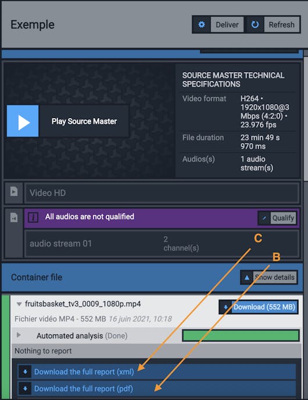Click the green Automated analysis progress bar
This screenshot has width=308, height=400.
tap(241, 335)
